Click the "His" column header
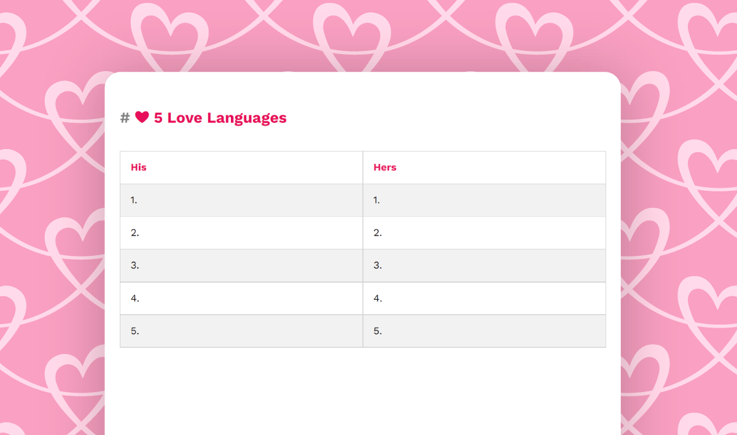This screenshot has width=737, height=435. [241, 167]
